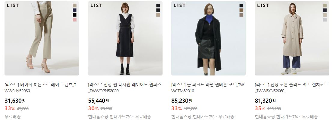Open title link for TWWBYN52060 trench coat
The width and height of the screenshot is (332, 127).
tap(291, 88)
